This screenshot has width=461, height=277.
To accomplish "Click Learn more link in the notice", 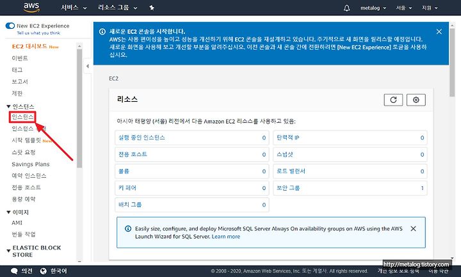I will (x=226, y=237).
